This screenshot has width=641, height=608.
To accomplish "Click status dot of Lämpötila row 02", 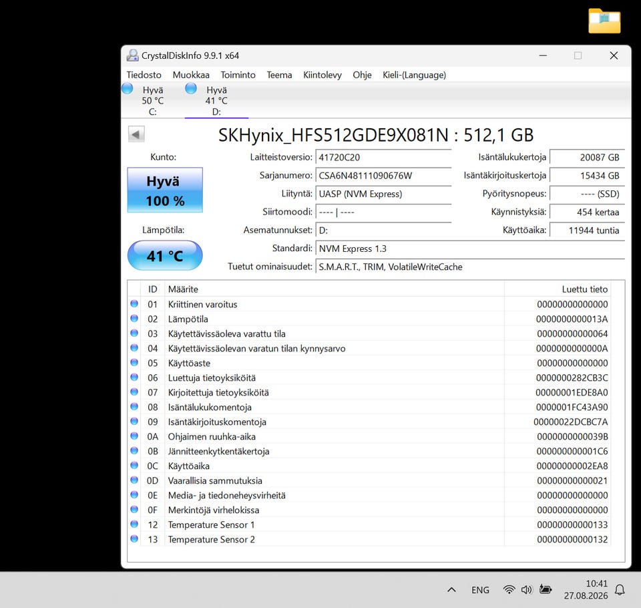I will (134, 318).
